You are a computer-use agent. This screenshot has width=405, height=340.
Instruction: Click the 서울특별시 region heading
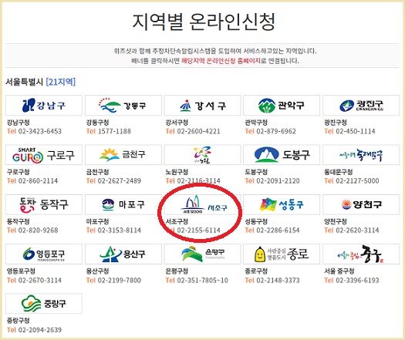24,82
